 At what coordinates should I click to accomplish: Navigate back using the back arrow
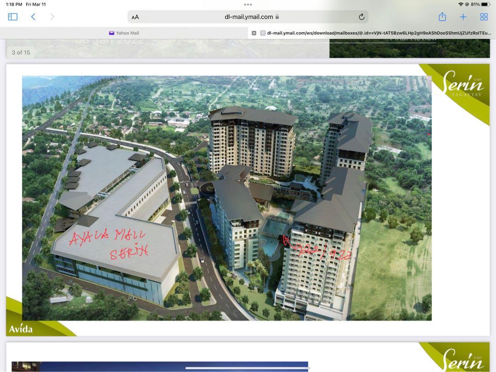[x=33, y=17]
